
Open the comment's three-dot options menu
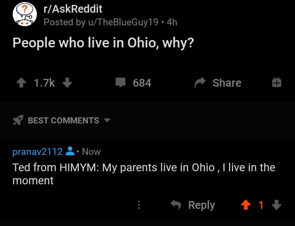139,205
